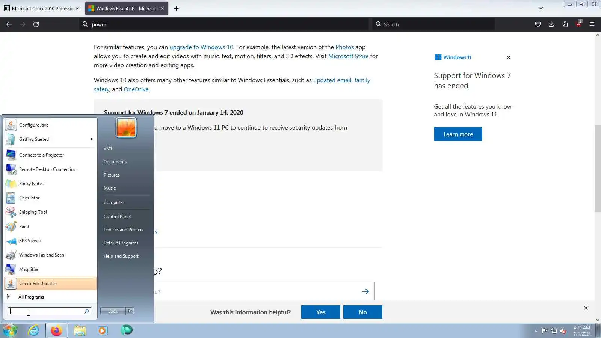Image resolution: width=601 pixels, height=338 pixels.
Task: Close the Windows 11 promo panel
Action: [x=509, y=57]
